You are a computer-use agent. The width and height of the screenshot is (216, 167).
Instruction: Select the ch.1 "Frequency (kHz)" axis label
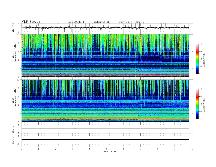click(x=15, y=52)
